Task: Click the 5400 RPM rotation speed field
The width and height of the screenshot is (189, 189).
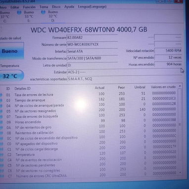Action: pyautogui.click(x=168, y=50)
